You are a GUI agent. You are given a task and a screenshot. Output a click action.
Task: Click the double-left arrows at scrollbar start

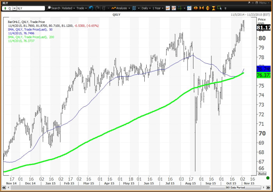[4, 187]
